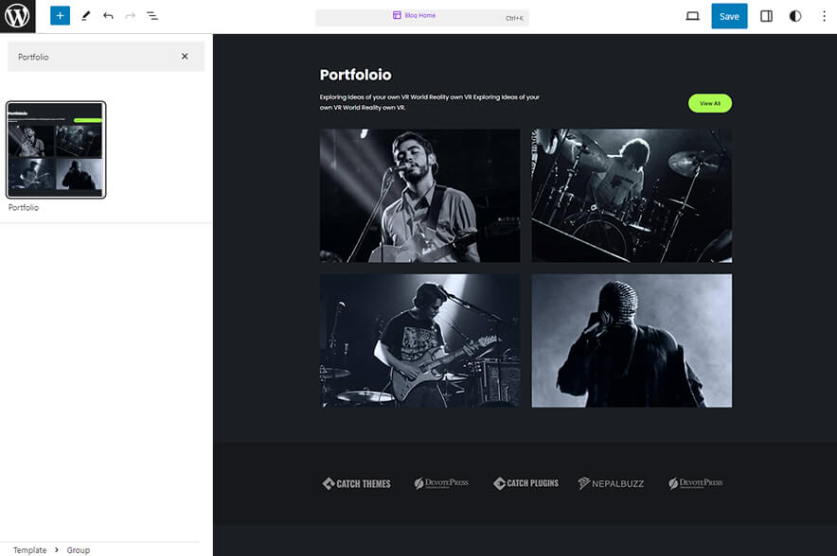Open the Styles panel icon
Viewport: 837px width, 556px height.
[793, 16]
